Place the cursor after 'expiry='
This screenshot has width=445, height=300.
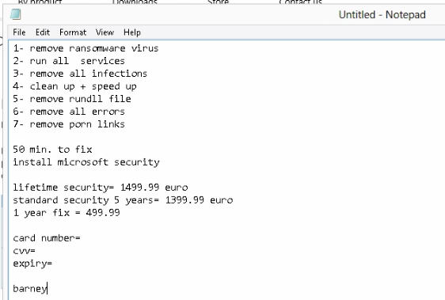pyautogui.click(x=53, y=264)
